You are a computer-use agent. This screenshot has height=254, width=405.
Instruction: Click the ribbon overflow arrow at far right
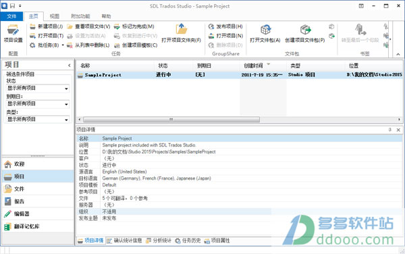(x=390, y=39)
